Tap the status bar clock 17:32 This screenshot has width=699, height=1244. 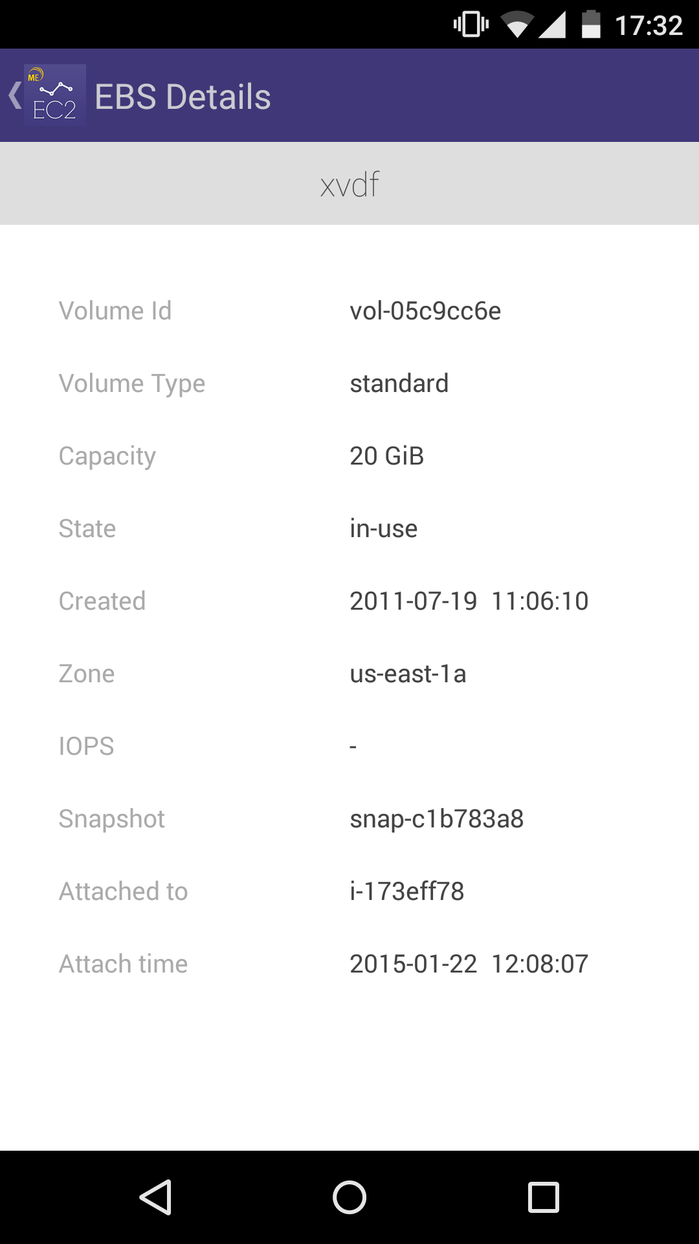(648, 26)
